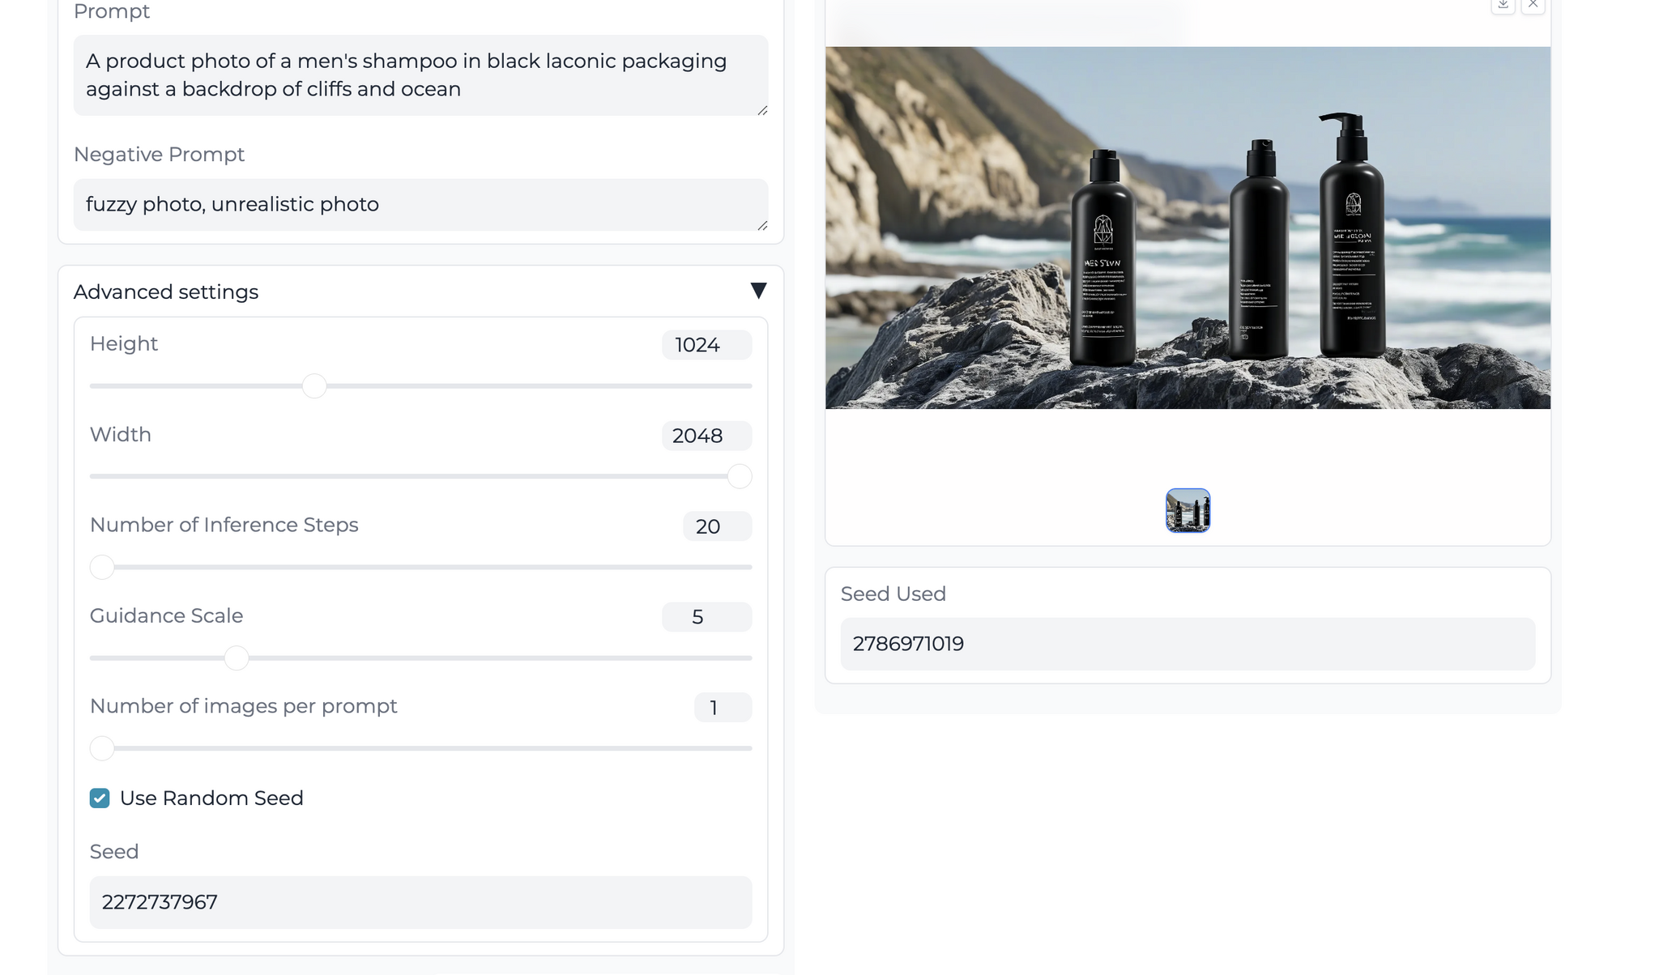1659x975 pixels.
Task: Click the images per prompt value box showing 1
Action: click(x=723, y=708)
